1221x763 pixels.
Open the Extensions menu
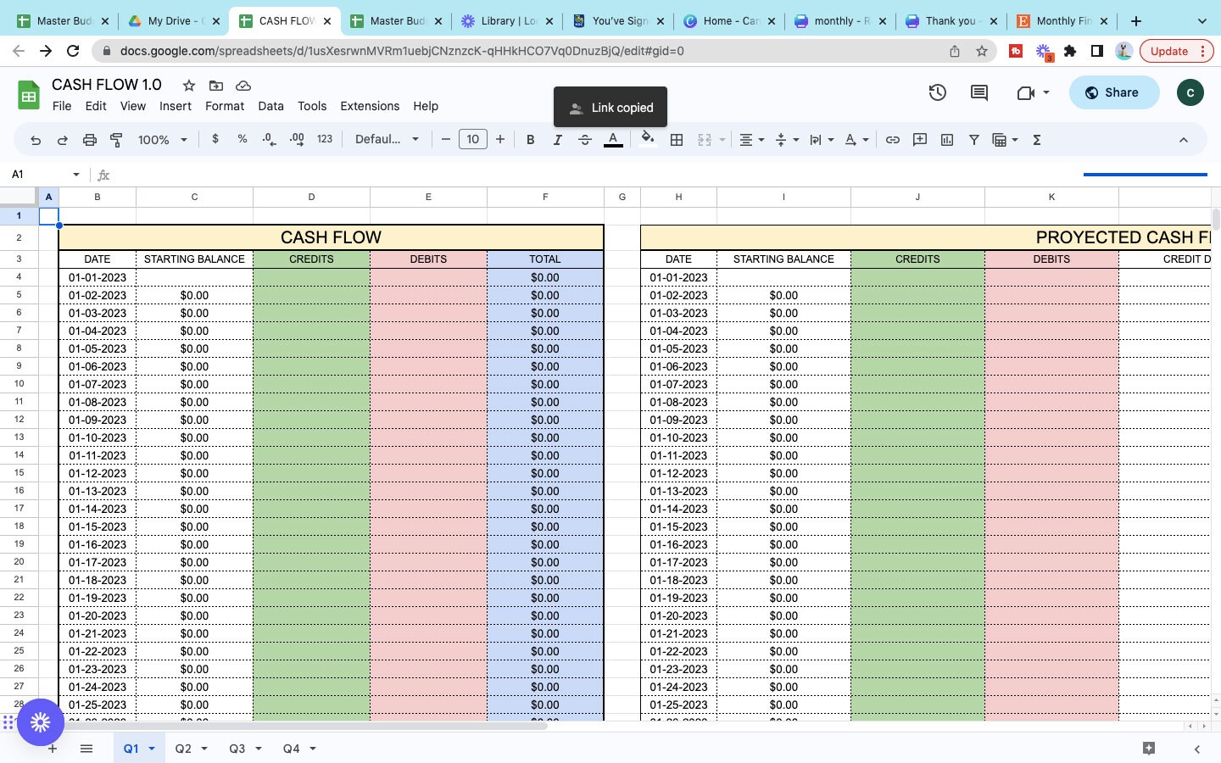click(369, 106)
